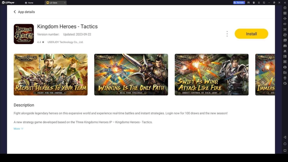Restore down the LDPlayer window
The image size is (288, 162).
[x=274, y=3]
